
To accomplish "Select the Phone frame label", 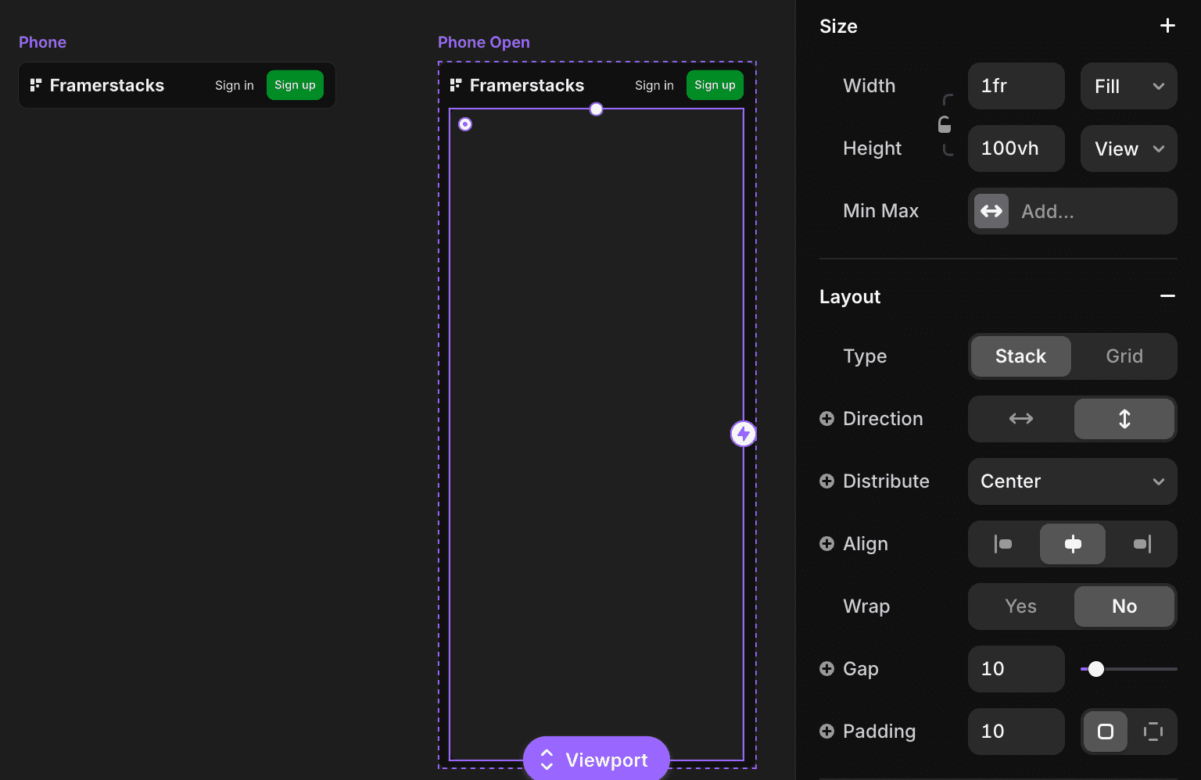I will (x=42, y=41).
